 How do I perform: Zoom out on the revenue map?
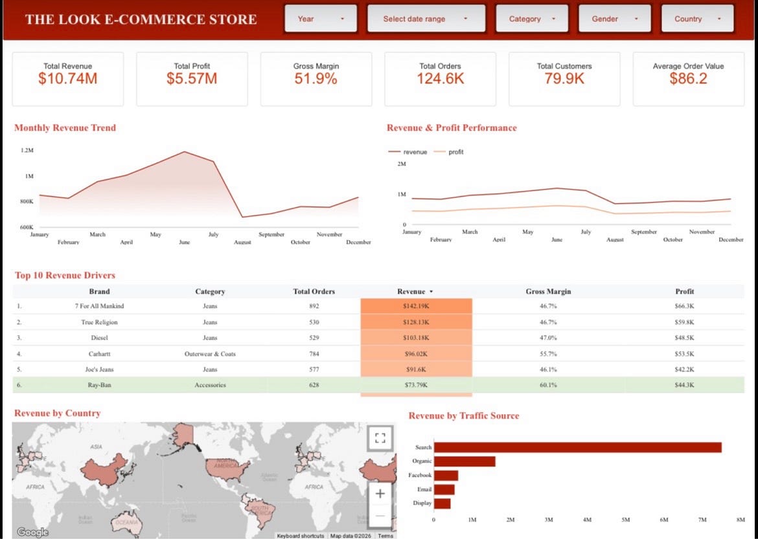tap(380, 516)
